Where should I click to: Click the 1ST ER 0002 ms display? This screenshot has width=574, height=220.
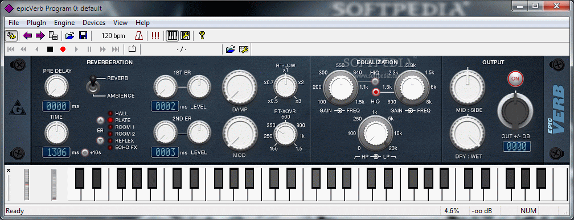pos(165,106)
